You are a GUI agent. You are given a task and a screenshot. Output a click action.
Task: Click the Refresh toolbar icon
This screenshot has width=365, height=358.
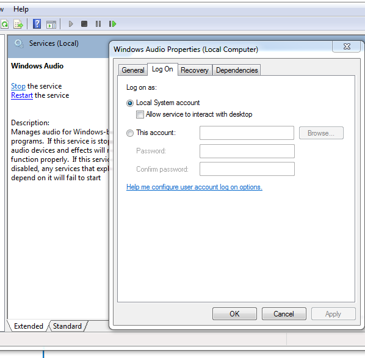[5, 24]
